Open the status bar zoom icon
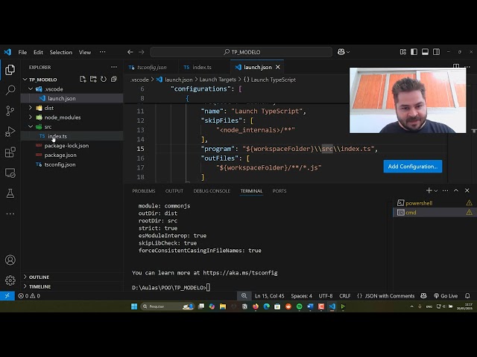 click(244, 296)
